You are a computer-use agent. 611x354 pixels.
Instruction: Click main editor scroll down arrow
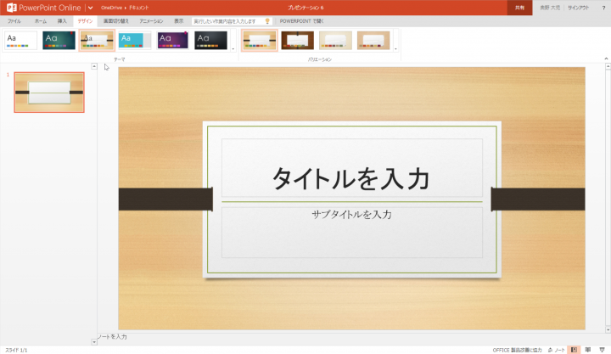tap(608, 330)
